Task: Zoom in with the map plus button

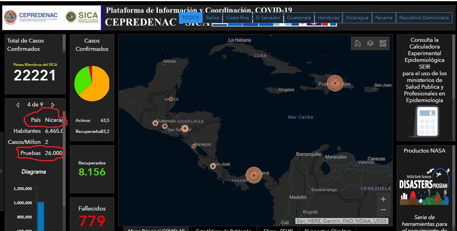Action: tap(383, 199)
